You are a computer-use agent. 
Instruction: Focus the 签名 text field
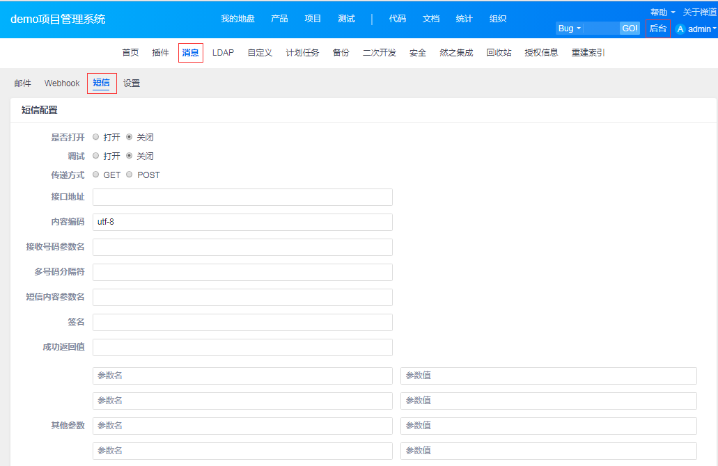tap(242, 322)
